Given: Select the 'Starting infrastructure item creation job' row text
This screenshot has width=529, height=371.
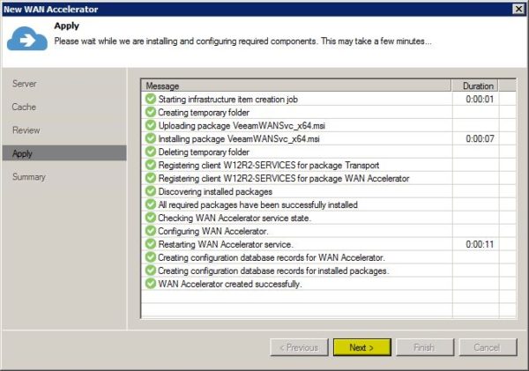Looking at the screenshot, I should (228, 100).
